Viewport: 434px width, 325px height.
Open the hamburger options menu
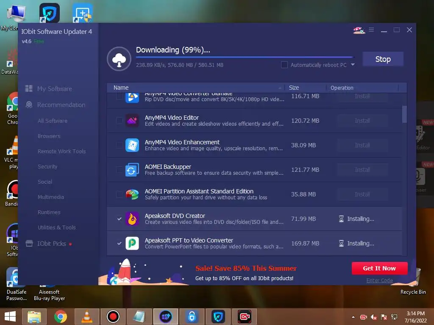[371, 30]
